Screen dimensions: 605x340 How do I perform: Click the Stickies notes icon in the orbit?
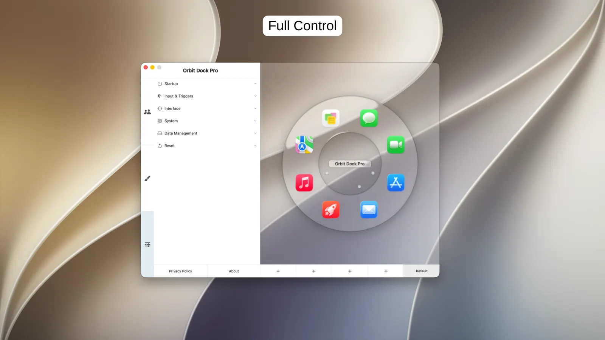(x=330, y=118)
